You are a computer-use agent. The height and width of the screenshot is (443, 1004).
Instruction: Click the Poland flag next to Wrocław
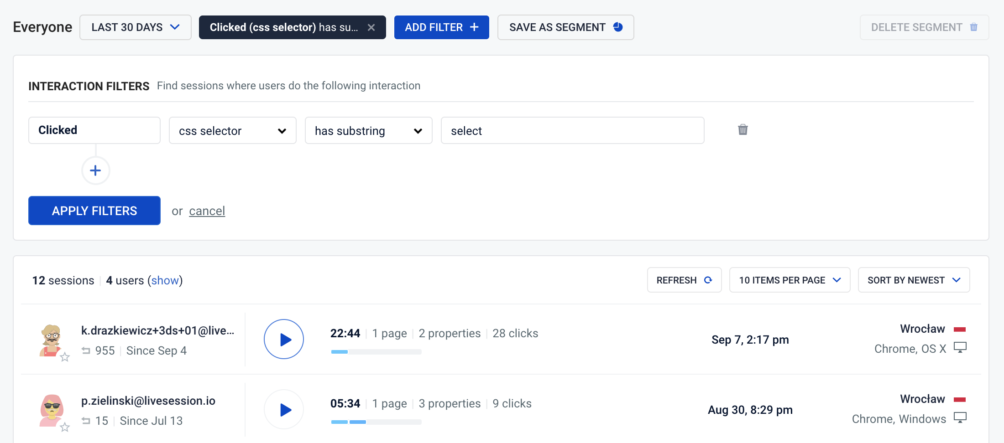(x=960, y=328)
